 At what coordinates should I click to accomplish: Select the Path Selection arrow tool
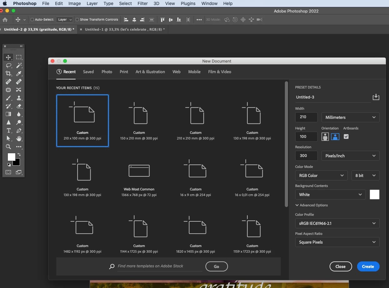8,139
